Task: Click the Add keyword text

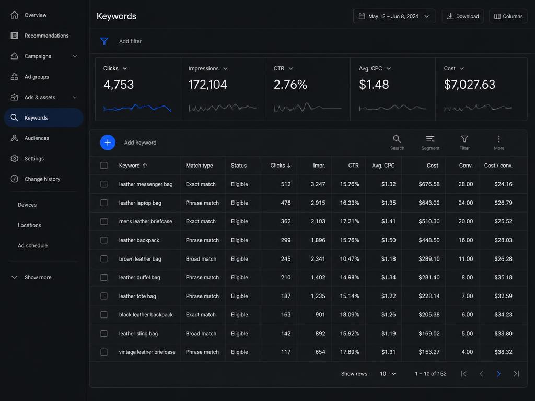Action: (x=140, y=143)
